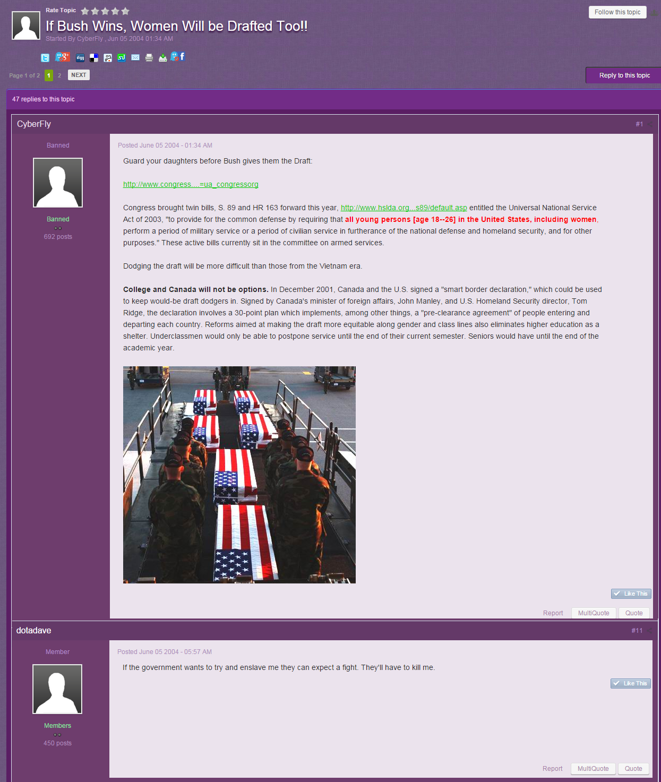
Task: Open the hslda.org s89 link
Action: click(x=404, y=208)
